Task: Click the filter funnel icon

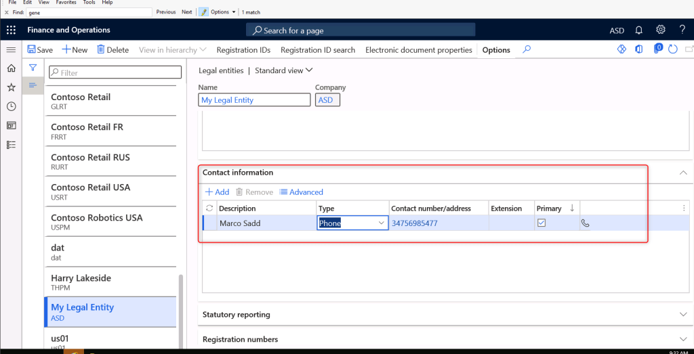Action: [x=33, y=68]
